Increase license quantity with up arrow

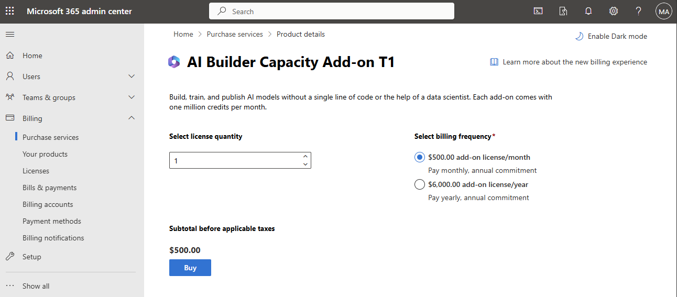tap(305, 157)
